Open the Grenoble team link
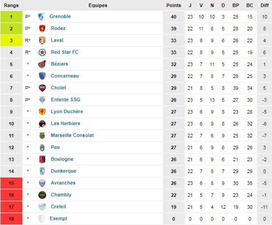 click(60, 17)
